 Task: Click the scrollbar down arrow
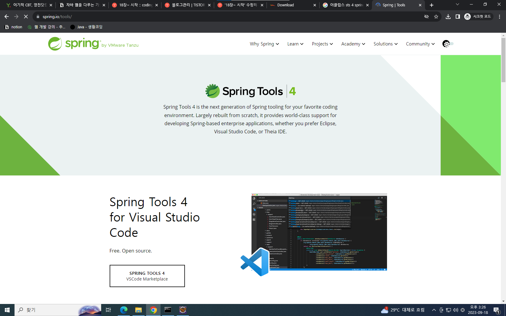[x=503, y=301]
